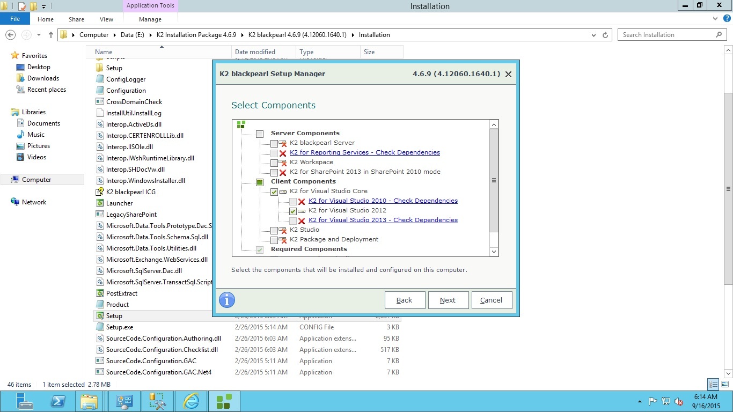733x412 pixels.
Task: Open Visual Studio 2010 Check Dependencies link
Action: (x=383, y=201)
